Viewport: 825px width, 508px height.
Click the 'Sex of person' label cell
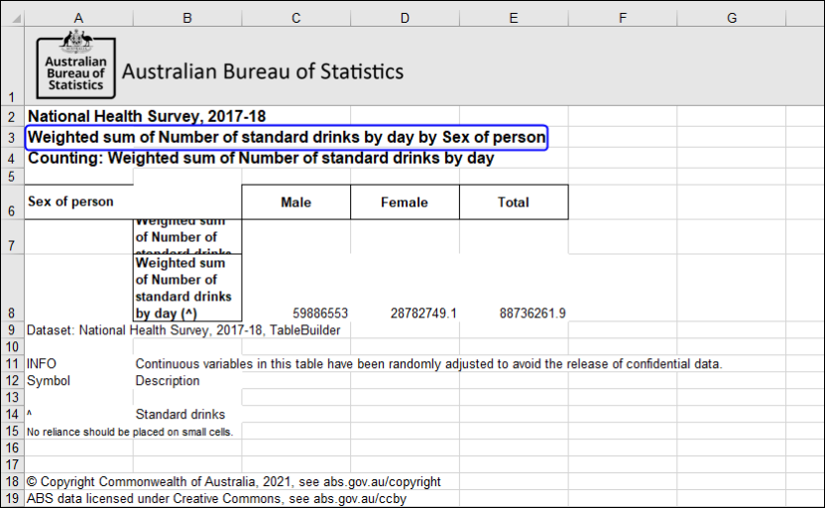[78, 202]
